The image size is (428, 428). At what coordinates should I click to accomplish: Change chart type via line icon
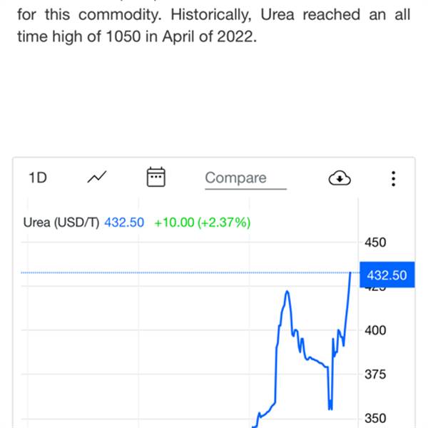coord(97,177)
